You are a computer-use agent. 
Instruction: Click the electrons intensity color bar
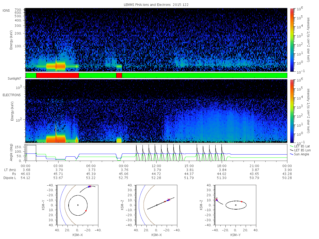point(292,111)
